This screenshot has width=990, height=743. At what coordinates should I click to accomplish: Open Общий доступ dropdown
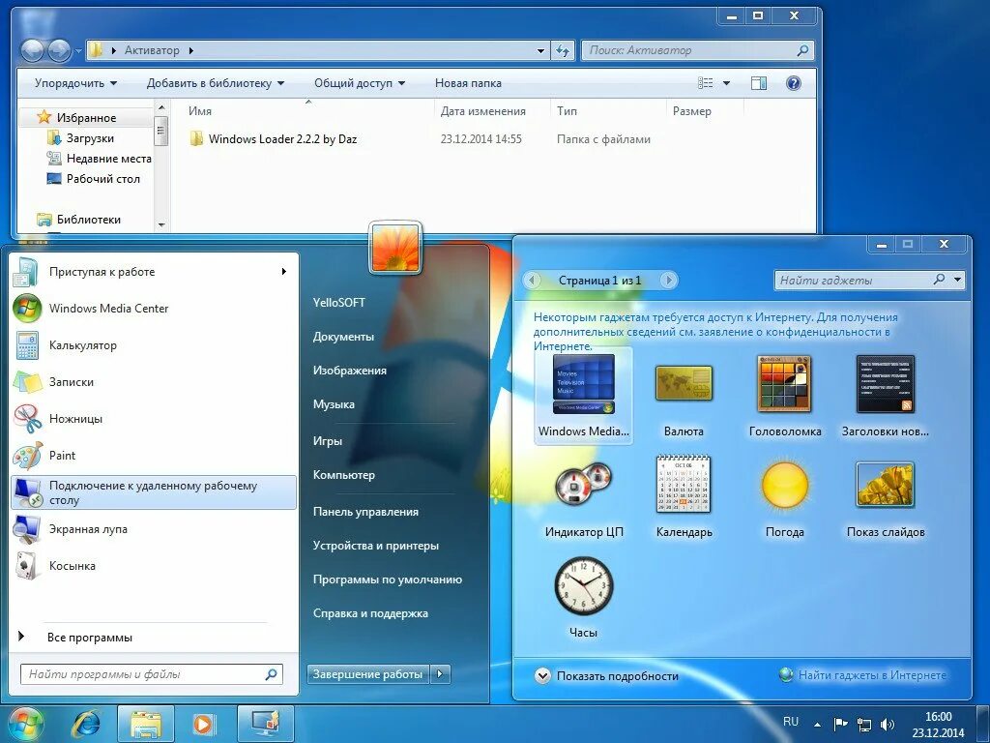point(360,83)
